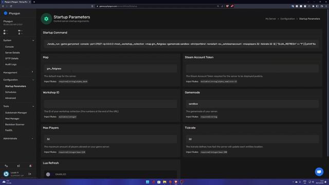Expand the Management sidebar section
This screenshot has width=329, height=185.
click(x=18, y=72)
